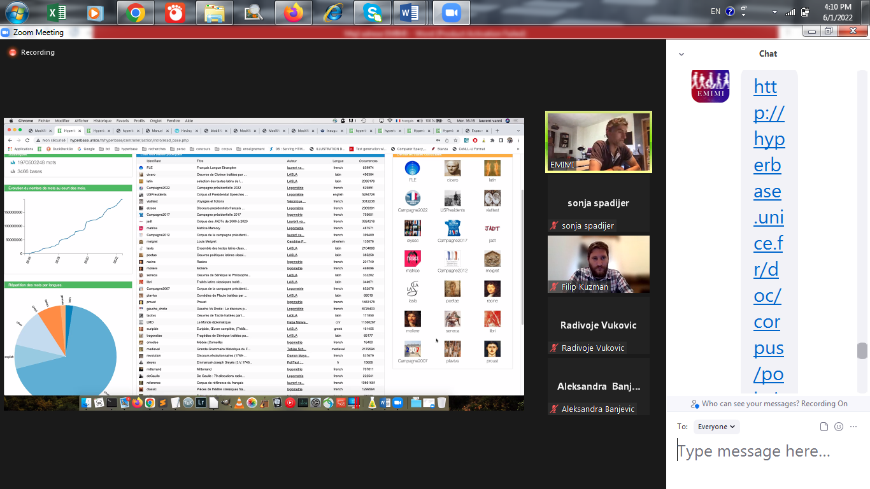
Task: Click the EN language indicator in tray
Action: click(x=715, y=11)
